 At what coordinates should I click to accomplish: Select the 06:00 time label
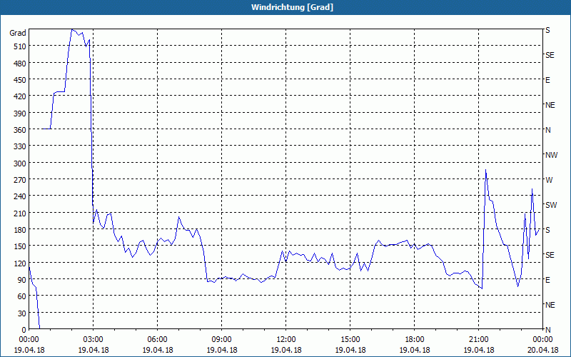point(157,340)
